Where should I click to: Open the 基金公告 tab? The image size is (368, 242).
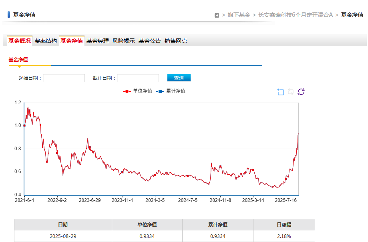pos(150,41)
